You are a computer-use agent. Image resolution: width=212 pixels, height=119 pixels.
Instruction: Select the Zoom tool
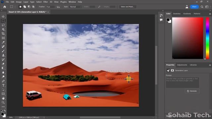tap(3, 102)
